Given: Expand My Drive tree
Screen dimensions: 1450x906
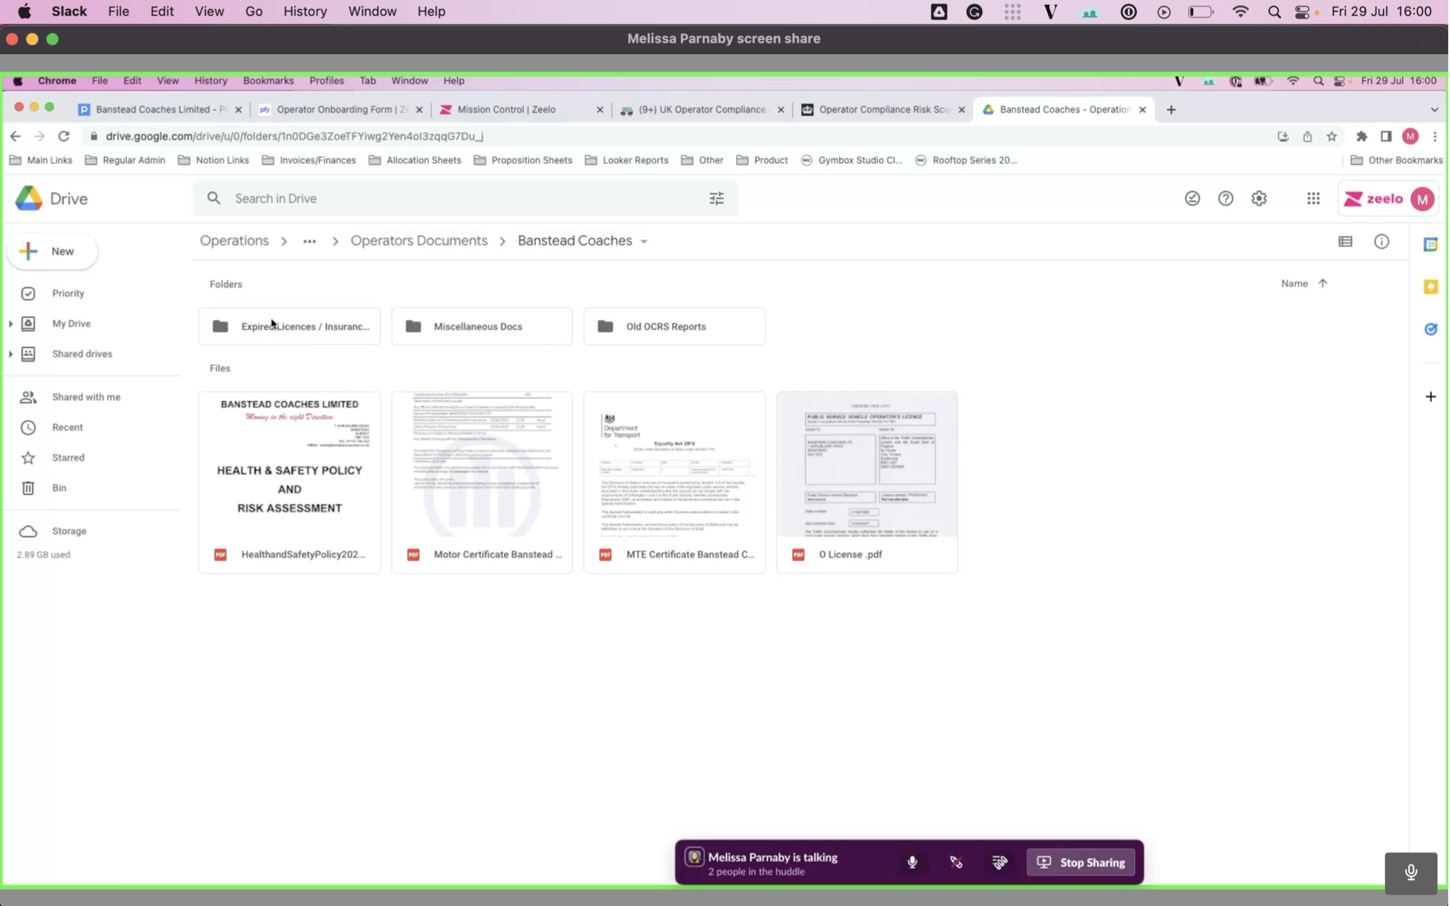Looking at the screenshot, I should pos(10,323).
